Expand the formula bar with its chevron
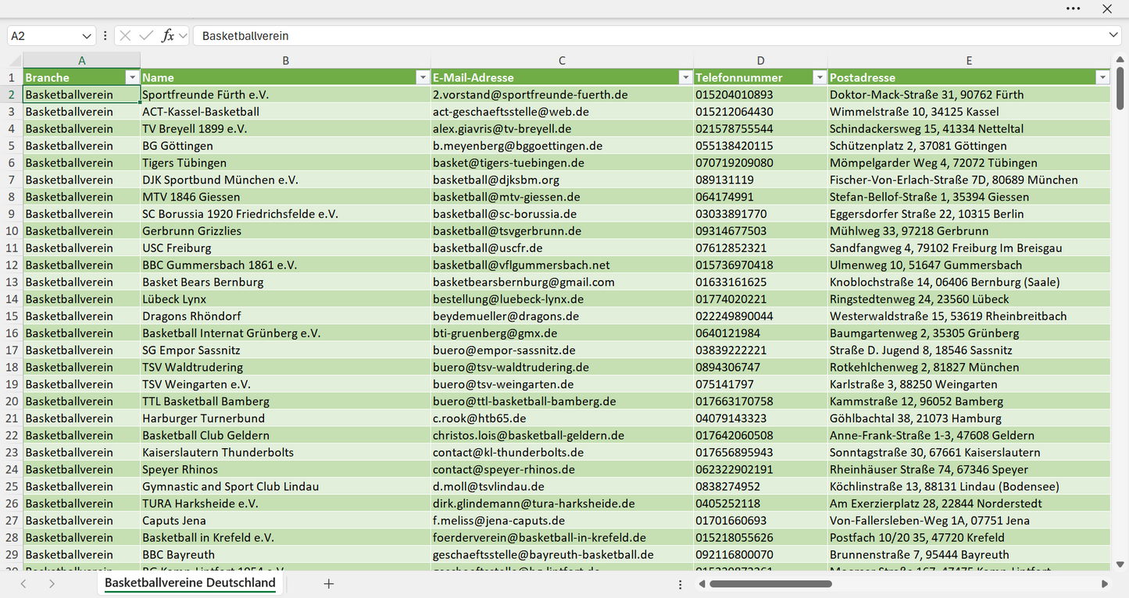 tap(1113, 36)
